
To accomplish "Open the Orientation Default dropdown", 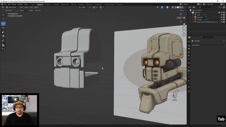I will (x=22, y=11).
